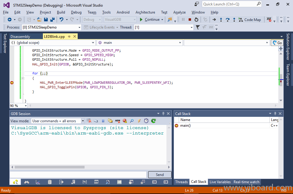Click the Save All toolbar icon

pyautogui.click(x=52, y=20)
